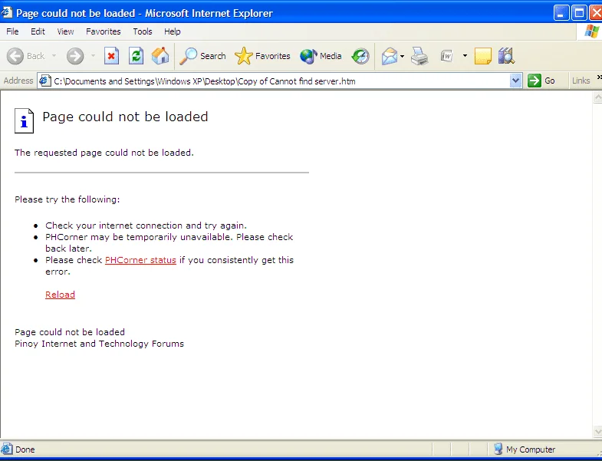The height and width of the screenshot is (461, 602).
Task: Open the History pane icon
Action: click(360, 56)
